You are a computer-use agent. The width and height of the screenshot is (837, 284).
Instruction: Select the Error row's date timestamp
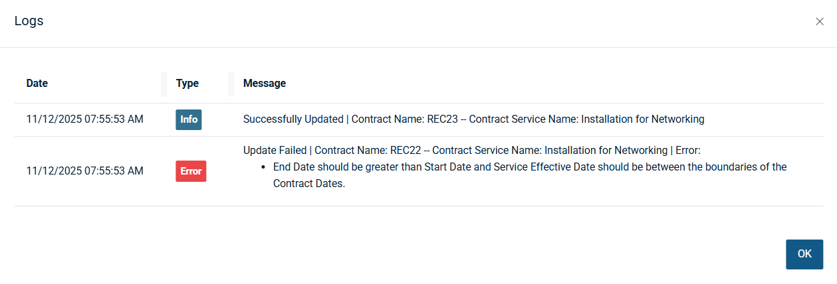[84, 171]
